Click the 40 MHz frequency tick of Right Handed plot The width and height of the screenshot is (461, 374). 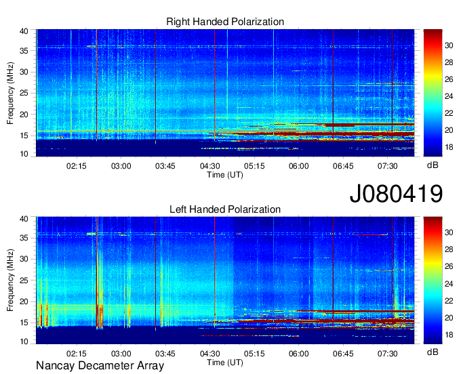click(x=24, y=31)
